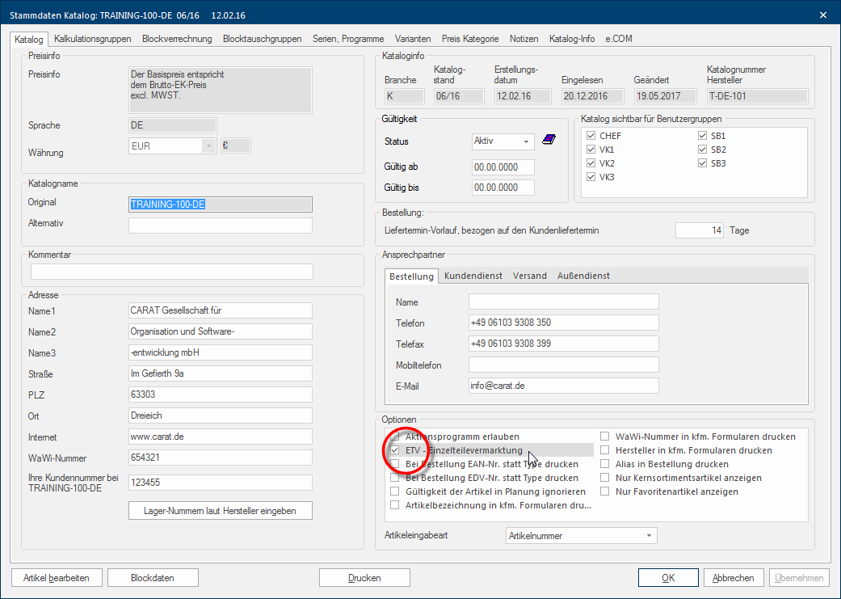
Task: Enable Nur Favoritenartikel anzeigen
Action: (605, 491)
